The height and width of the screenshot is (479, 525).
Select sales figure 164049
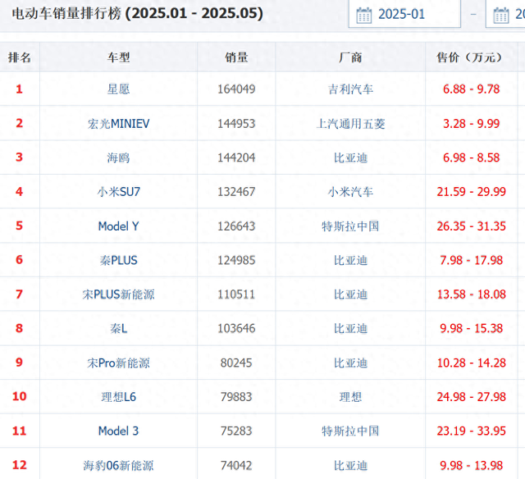tap(236, 89)
